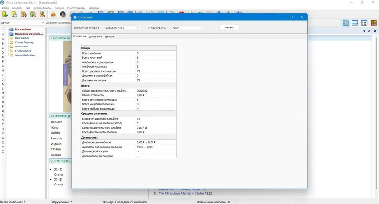Click the Диапазоны section header
The height and width of the screenshot is (204, 379).
click(128, 137)
